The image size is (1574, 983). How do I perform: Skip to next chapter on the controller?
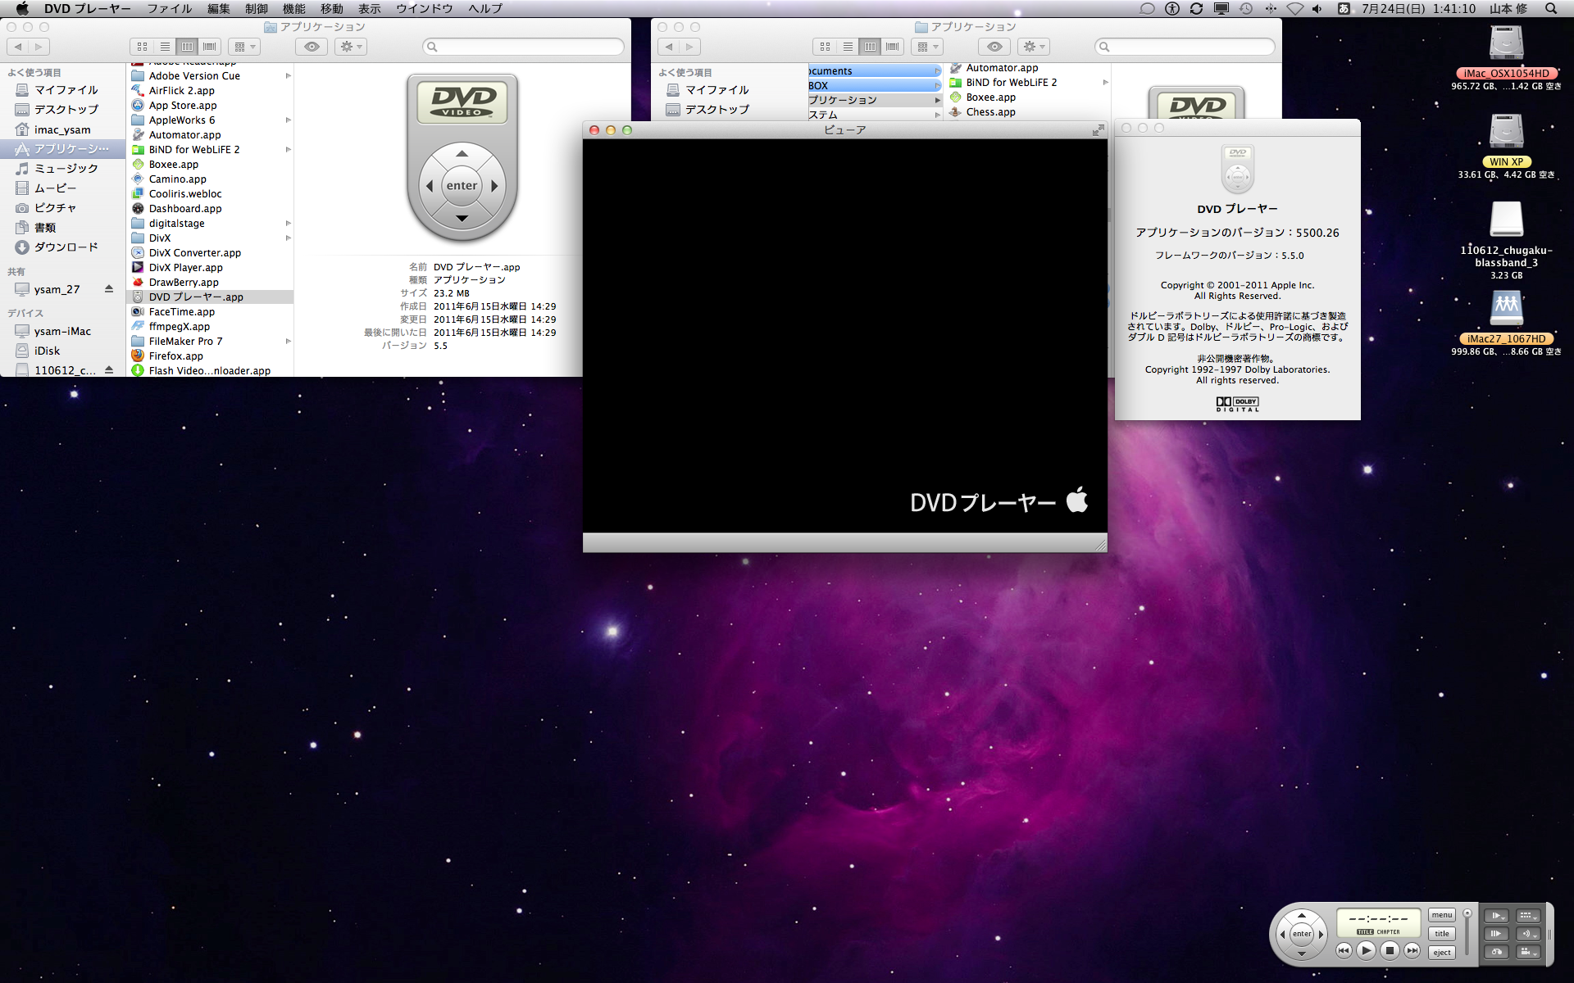pyautogui.click(x=1412, y=950)
